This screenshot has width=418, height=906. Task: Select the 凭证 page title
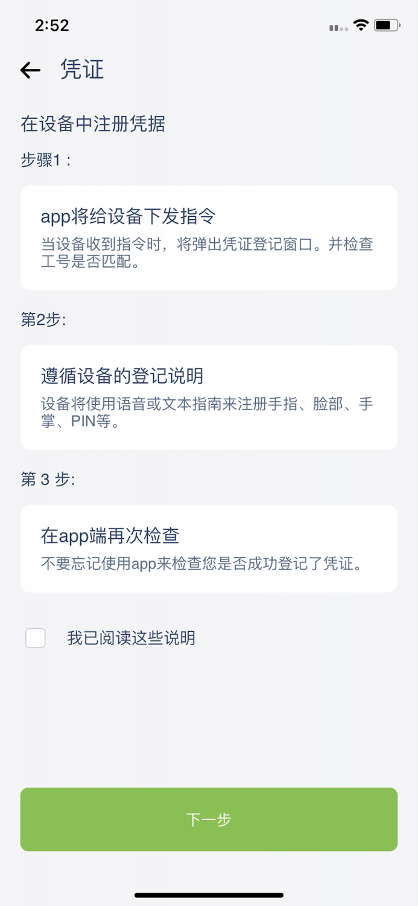(81, 70)
